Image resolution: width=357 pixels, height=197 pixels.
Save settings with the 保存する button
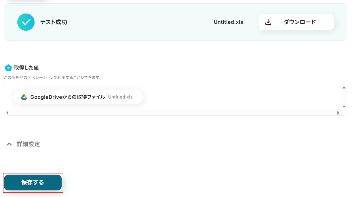(x=33, y=182)
